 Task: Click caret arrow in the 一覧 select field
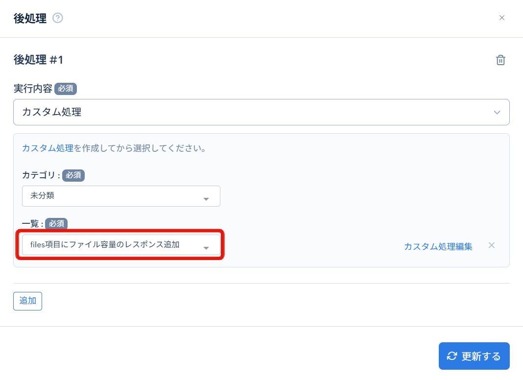point(206,248)
